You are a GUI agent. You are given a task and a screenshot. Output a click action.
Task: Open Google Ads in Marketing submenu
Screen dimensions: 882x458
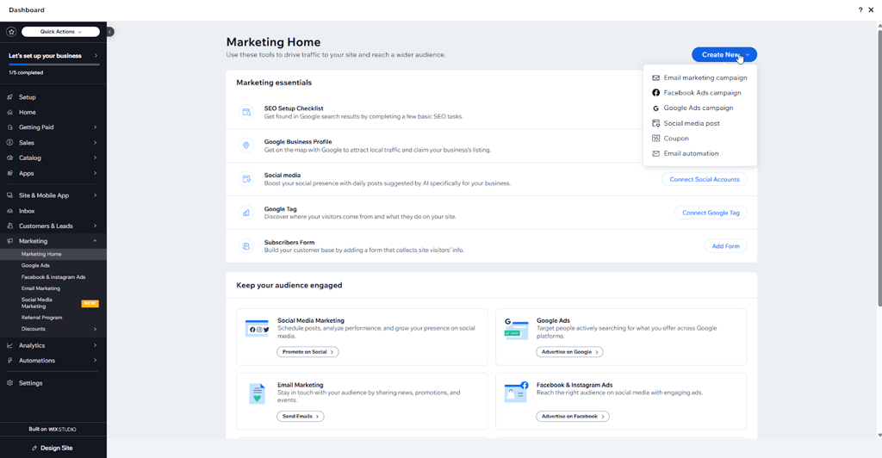point(35,265)
